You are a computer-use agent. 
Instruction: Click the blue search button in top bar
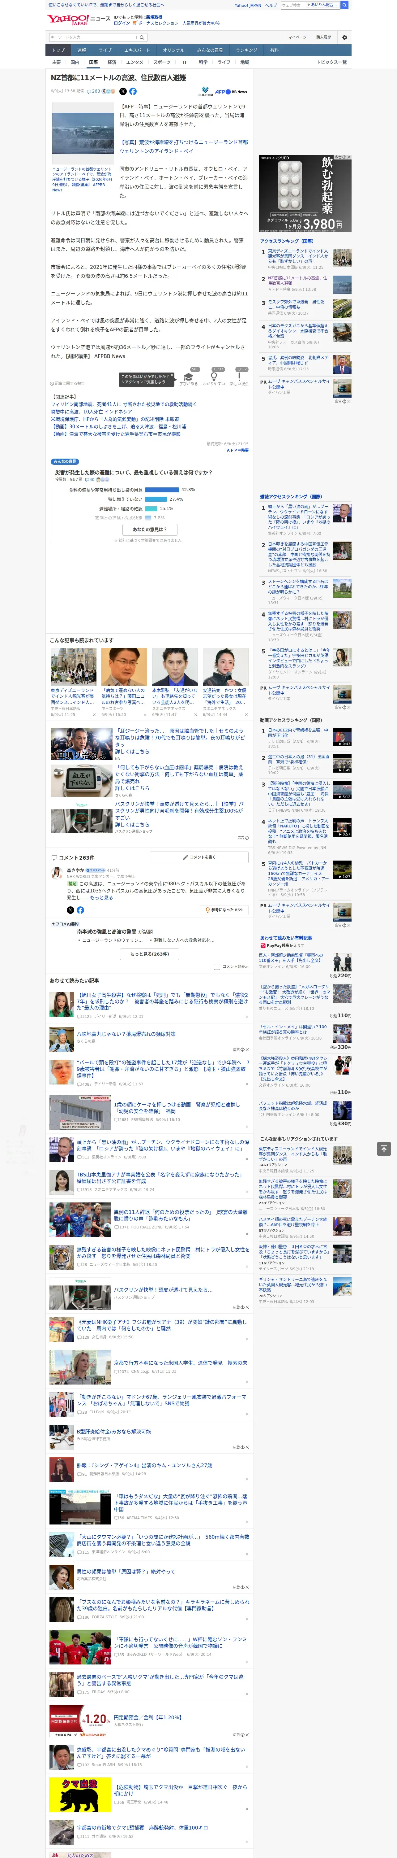click(x=344, y=5)
